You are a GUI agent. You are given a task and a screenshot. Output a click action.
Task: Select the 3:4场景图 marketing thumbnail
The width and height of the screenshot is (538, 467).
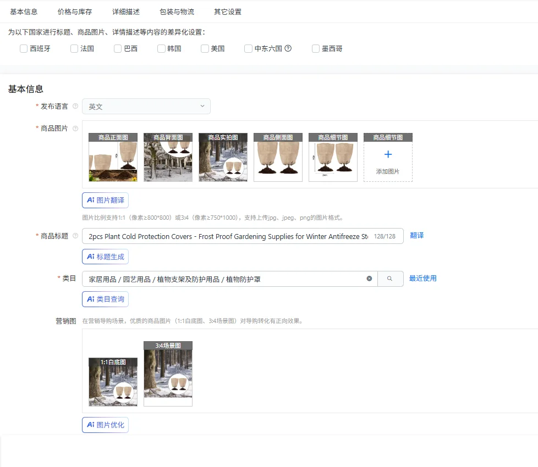[168, 374]
